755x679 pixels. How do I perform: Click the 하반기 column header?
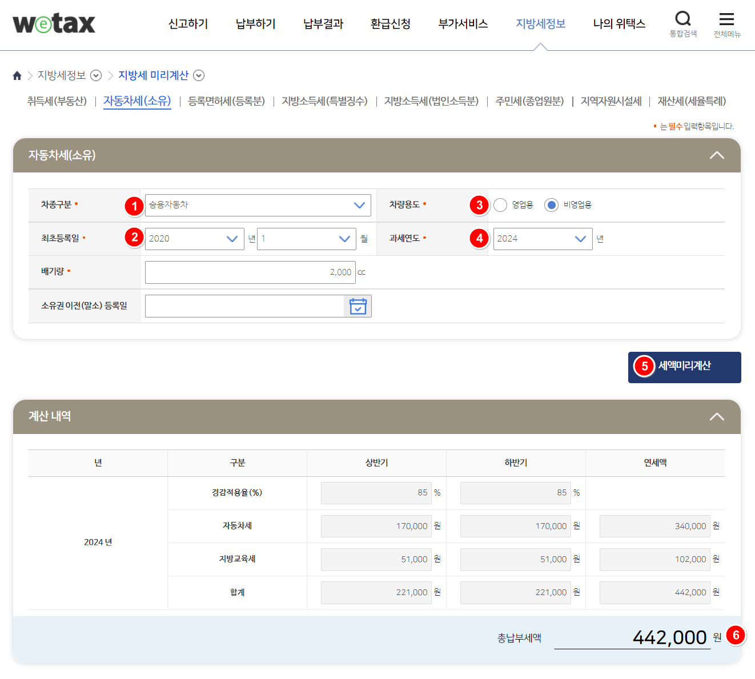pos(516,463)
